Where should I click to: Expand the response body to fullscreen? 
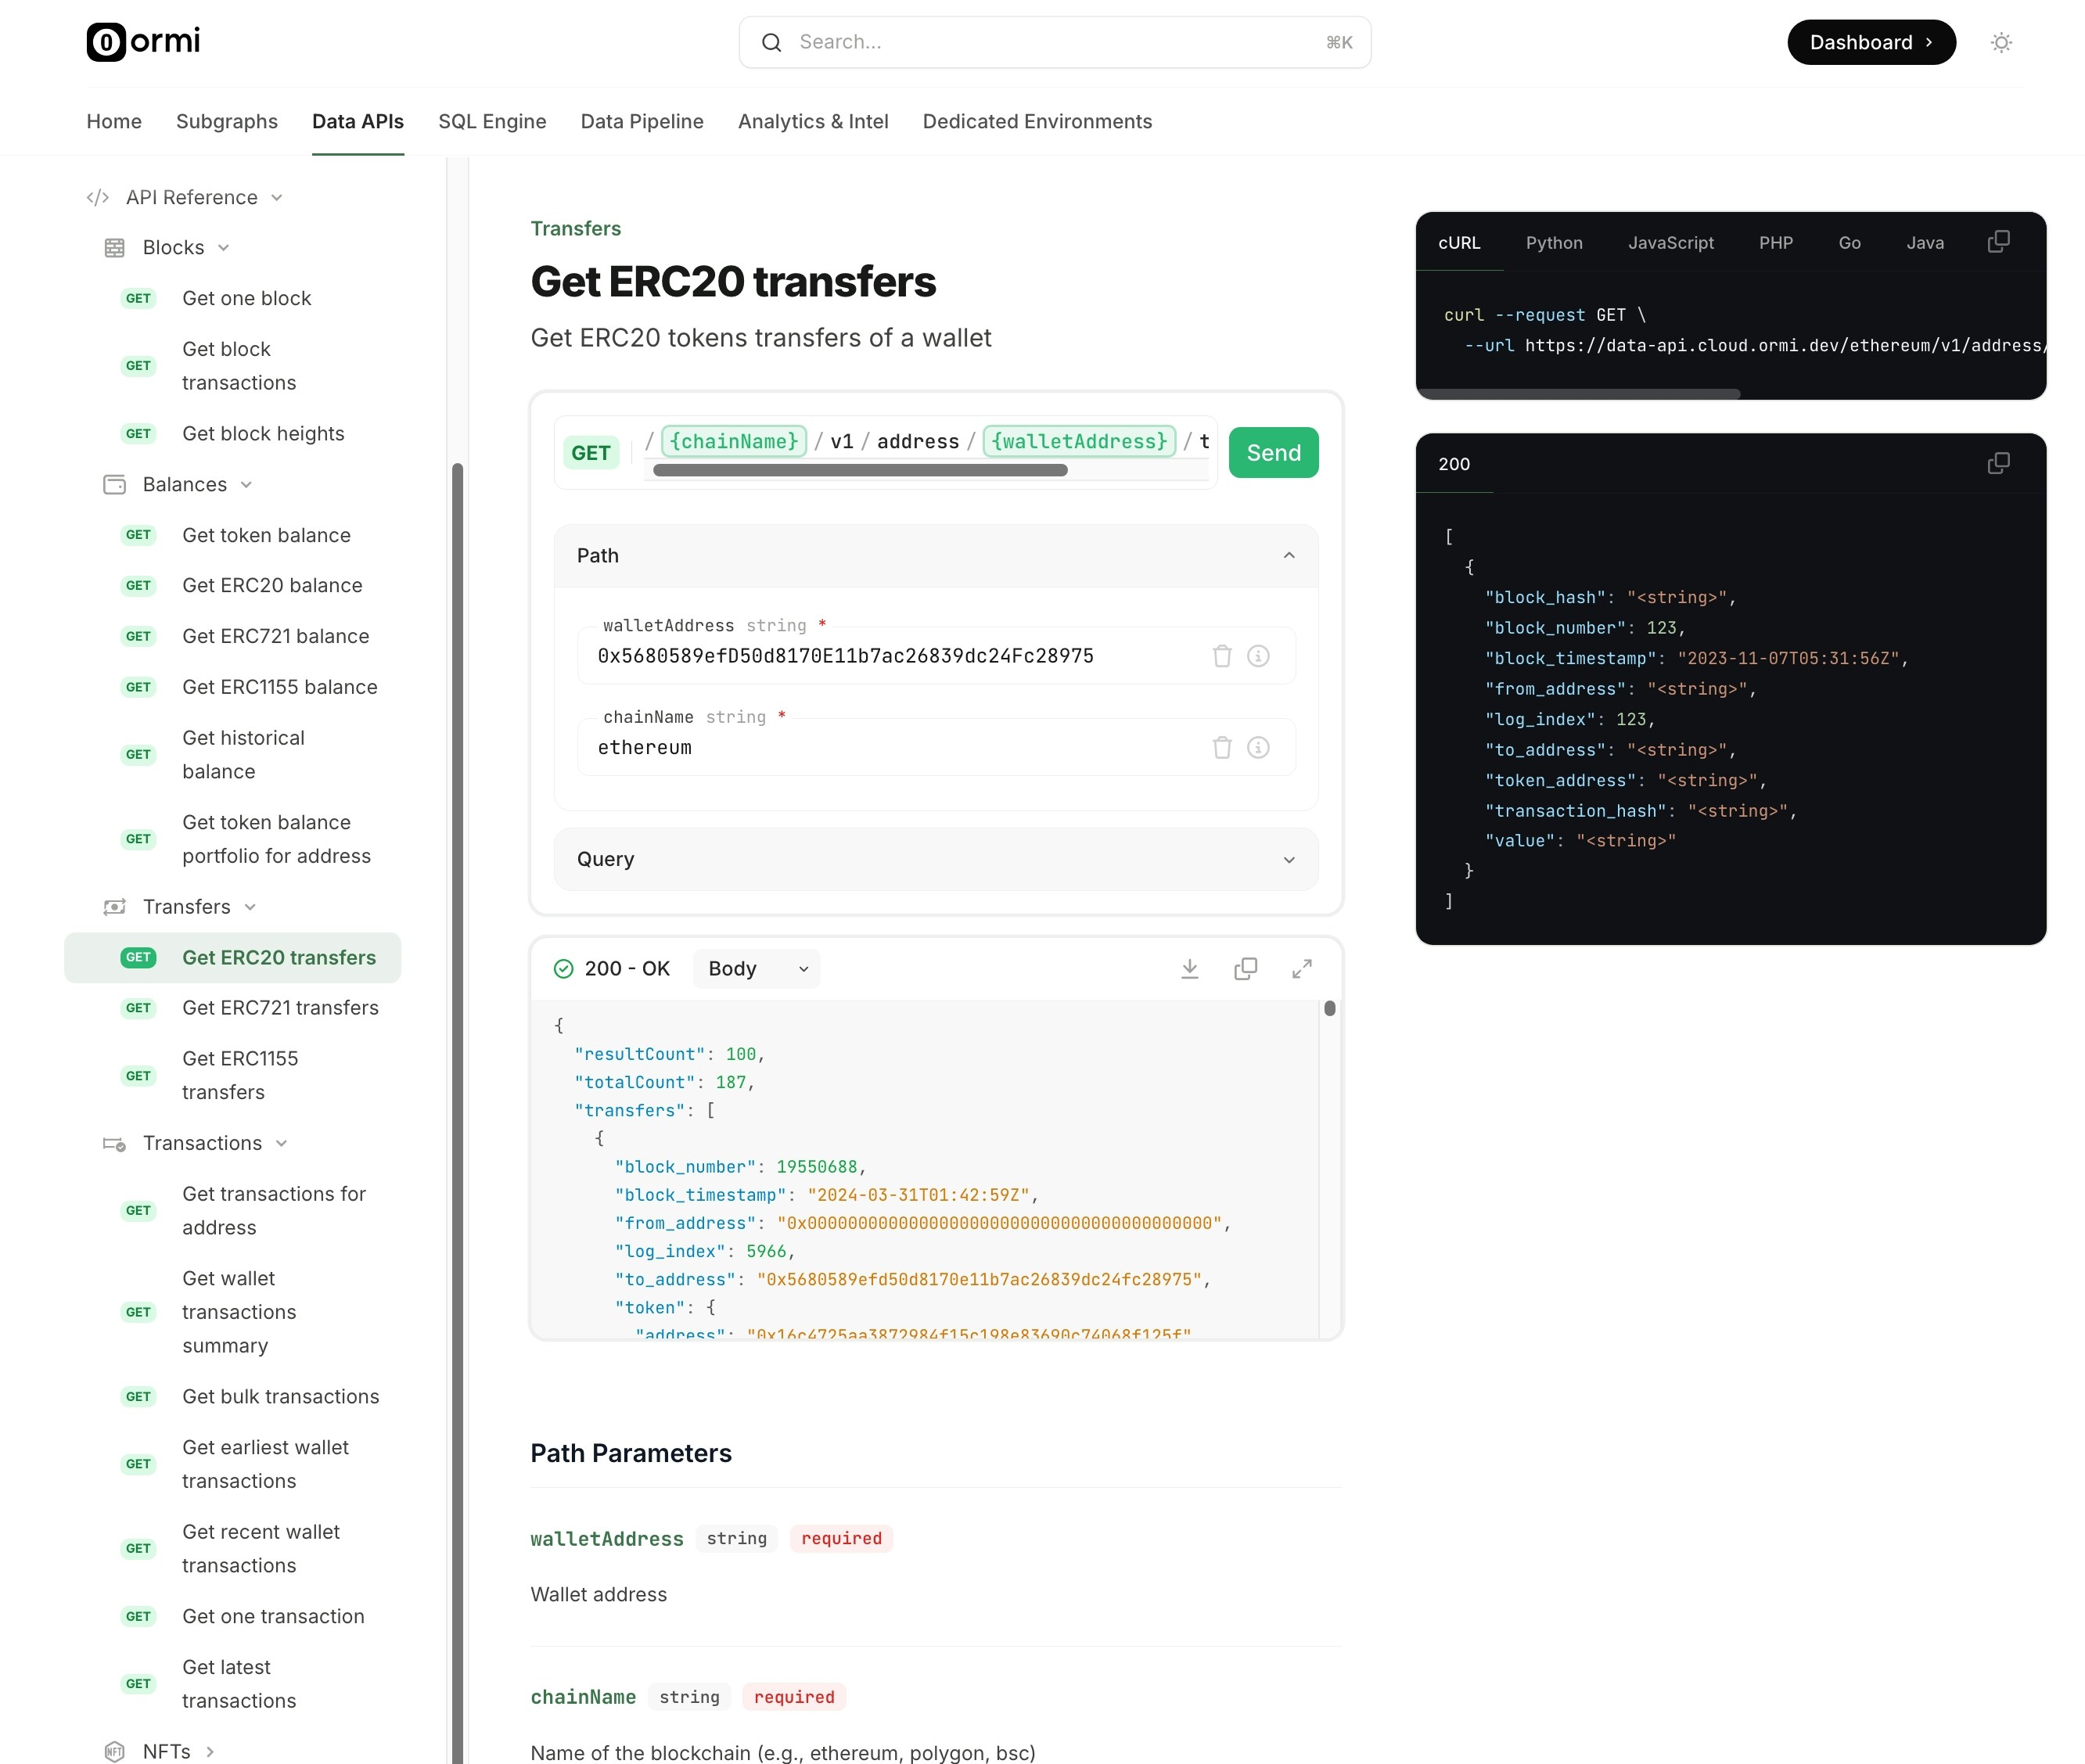1301,968
